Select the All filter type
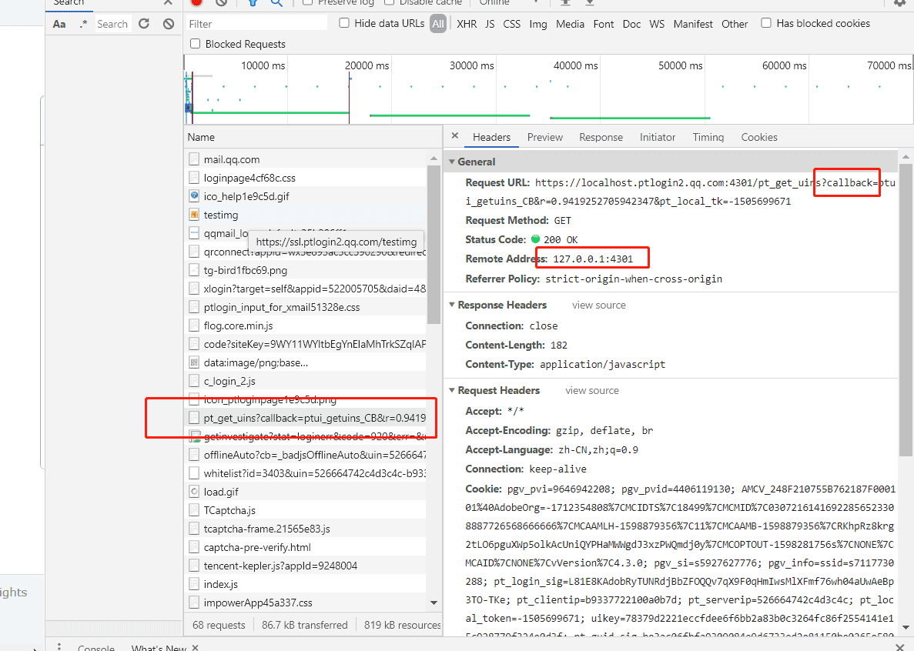This screenshot has width=914, height=651. 438,24
